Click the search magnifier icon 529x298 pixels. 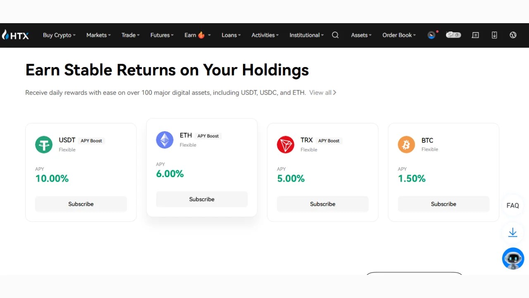tap(335, 35)
